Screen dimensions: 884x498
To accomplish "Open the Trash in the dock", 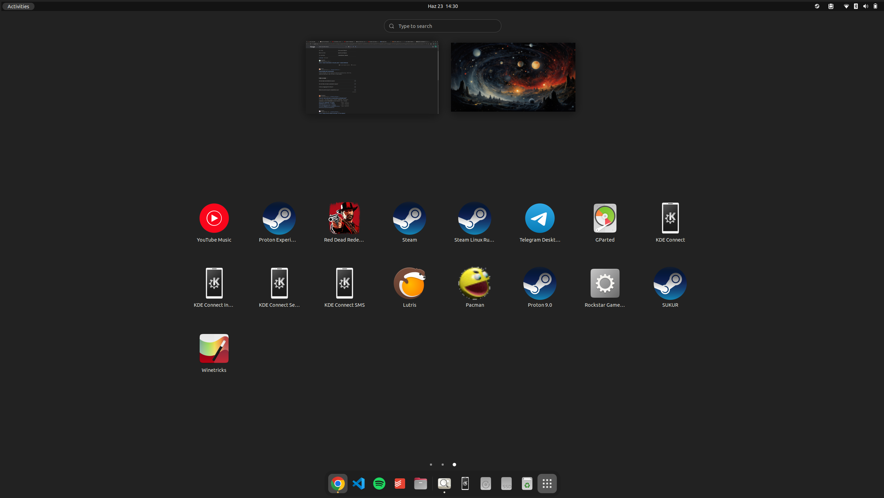I will [x=527, y=484].
